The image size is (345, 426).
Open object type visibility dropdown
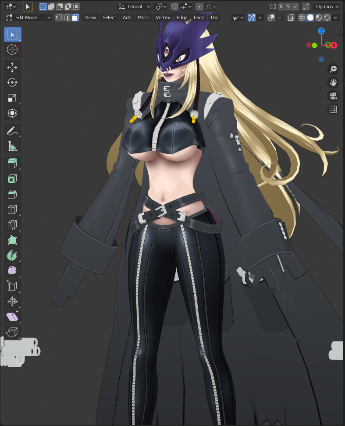238,18
